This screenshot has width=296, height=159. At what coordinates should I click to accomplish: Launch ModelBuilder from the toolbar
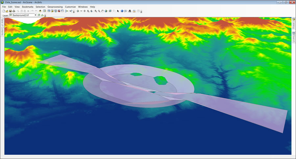(x=66, y=11)
